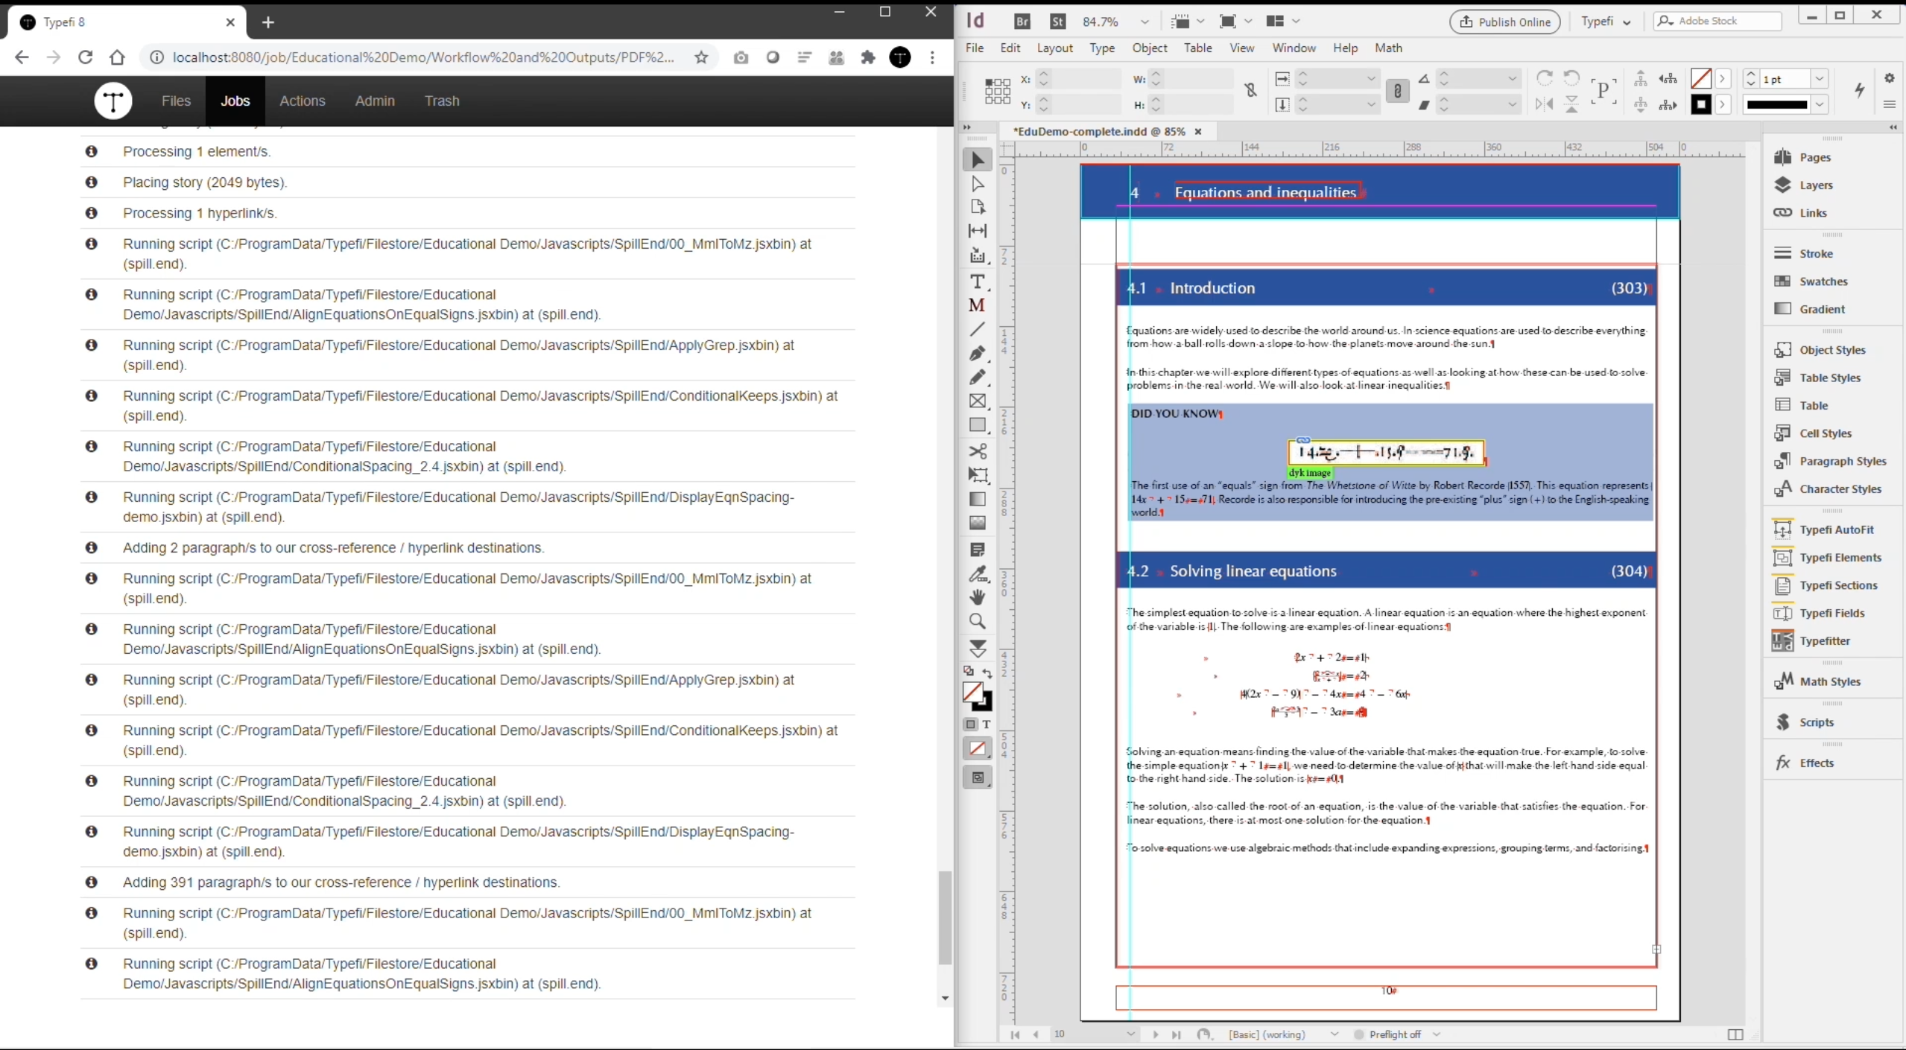This screenshot has width=1906, height=1050.
Task: Open the Typefi AutoFit panel
Action: pyautogui.click(x=1824, y=529)
